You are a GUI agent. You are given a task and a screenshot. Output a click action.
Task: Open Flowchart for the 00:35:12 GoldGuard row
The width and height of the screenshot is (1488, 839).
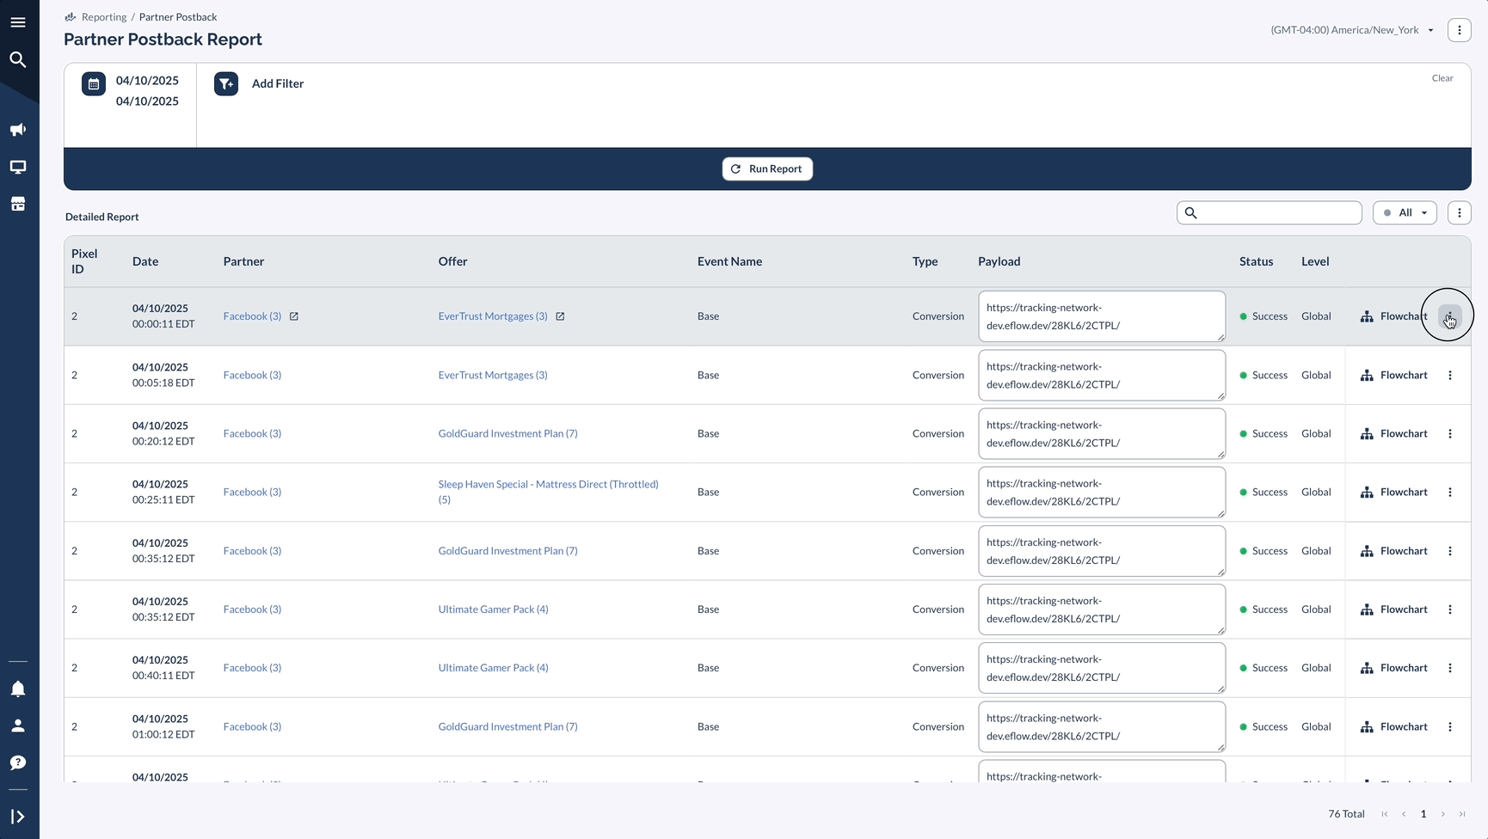point(1393,551)
